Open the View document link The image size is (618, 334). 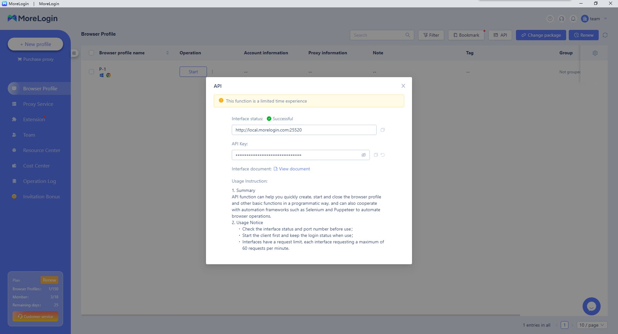pyautogui.click(x=292, y=169)
